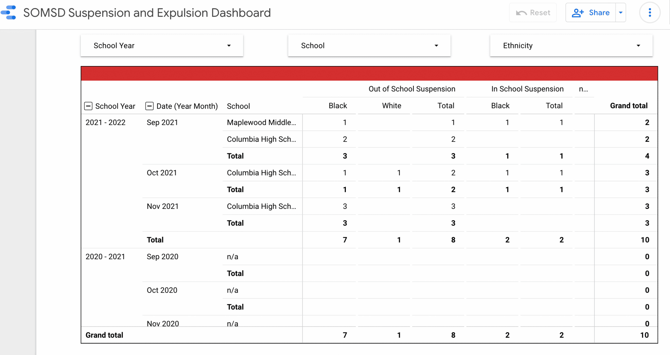Collapse the Date (Year Month) column

pyautogui.click(x=150, y=106)
